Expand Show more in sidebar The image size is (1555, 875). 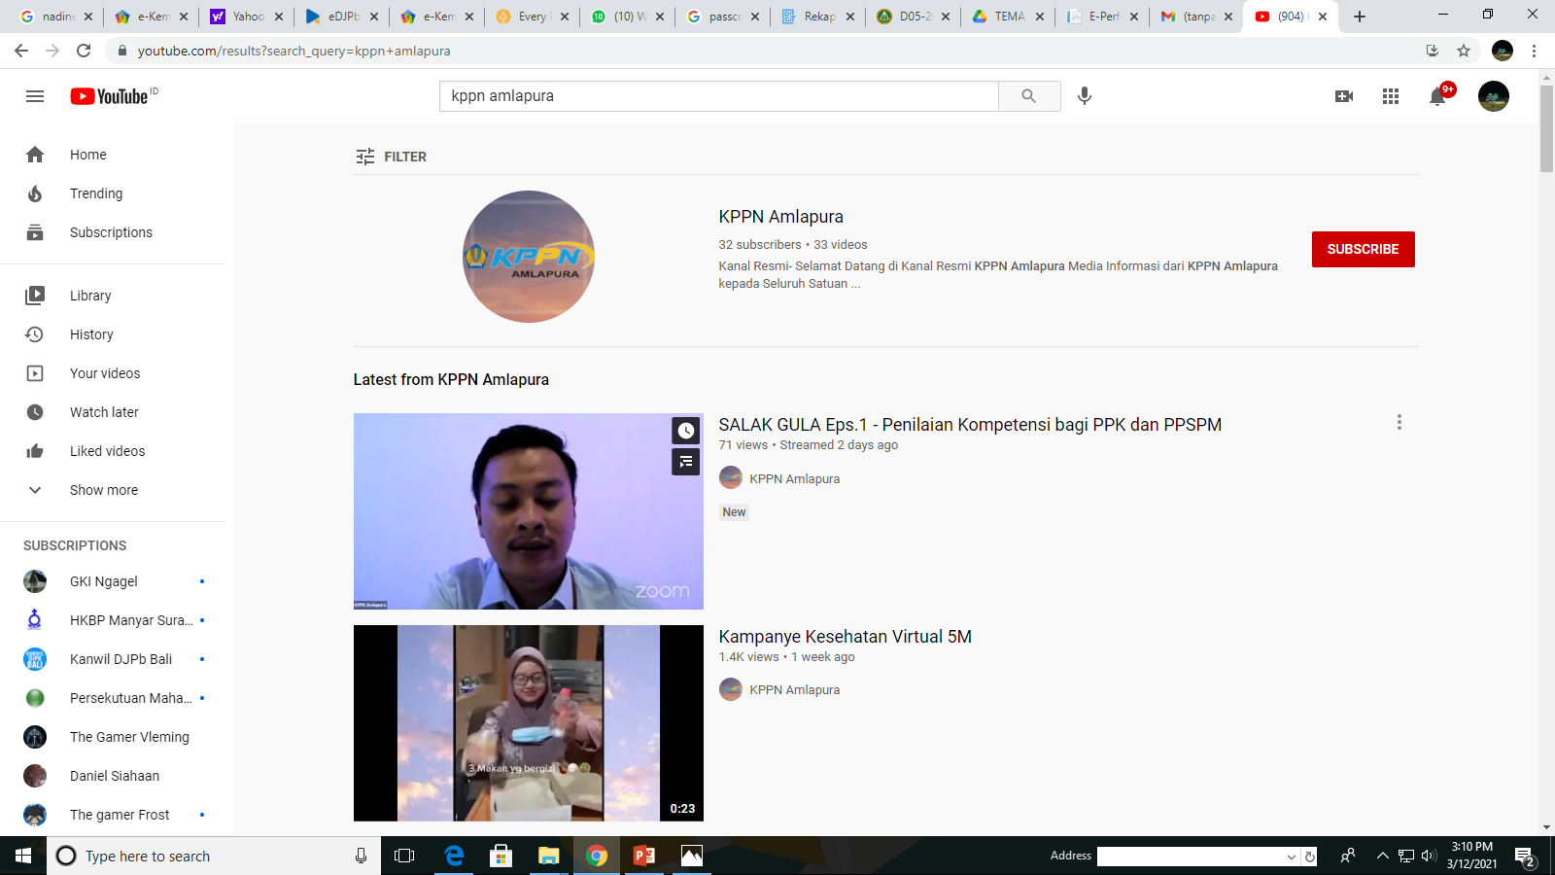coord(104,490)
